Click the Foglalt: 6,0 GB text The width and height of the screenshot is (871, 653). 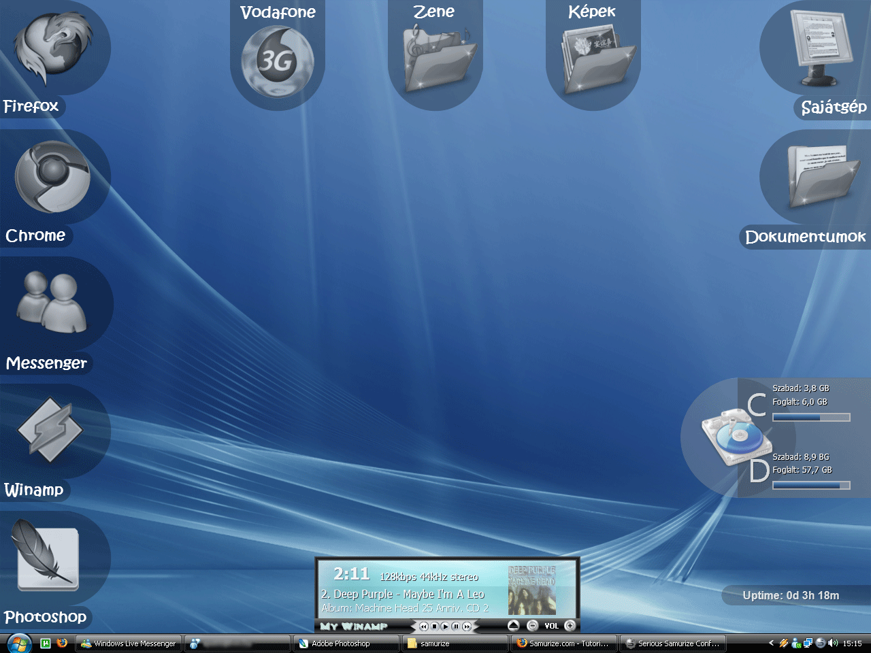pyautogui.click(x=800, y=402)
